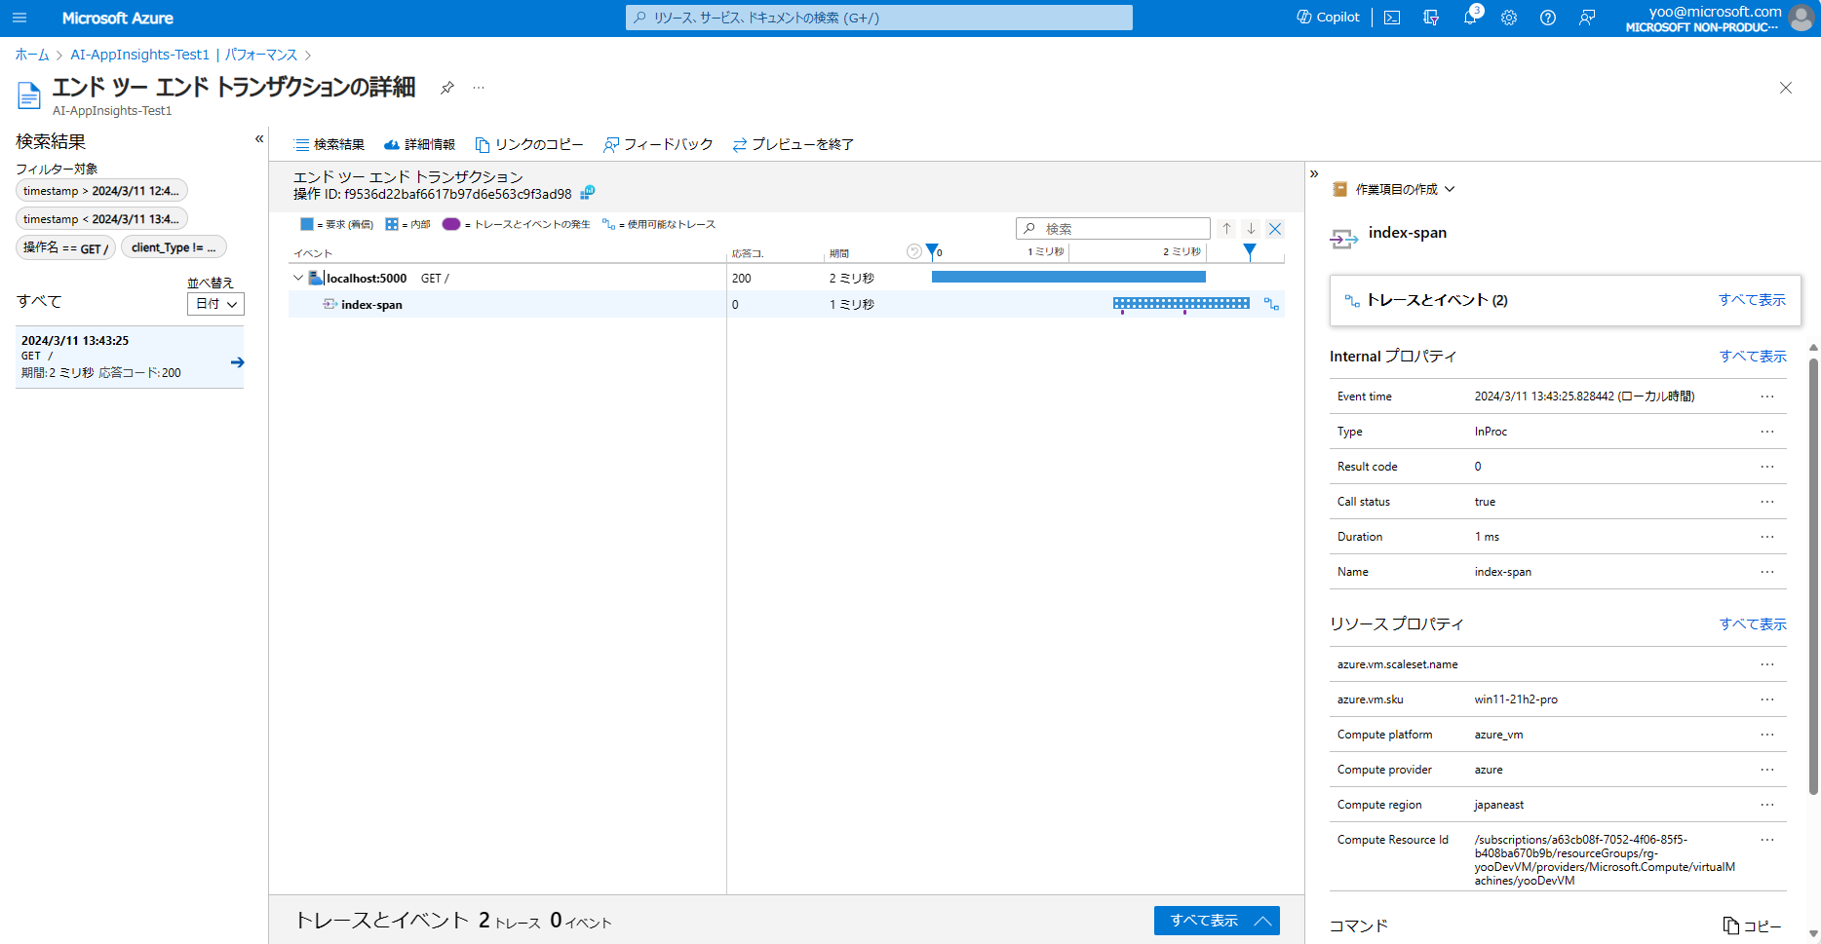
Task: Collapse the localhost:5000 GET / row
Action: [x=297, y=277]
